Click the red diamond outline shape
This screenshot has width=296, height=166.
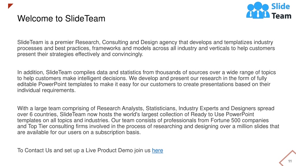pos(288,158)
